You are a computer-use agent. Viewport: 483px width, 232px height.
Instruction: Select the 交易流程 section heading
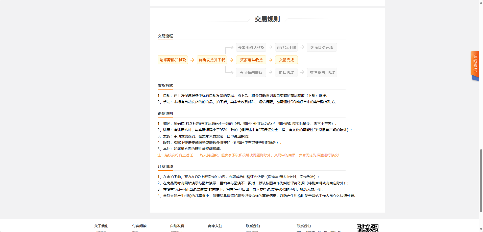point(165,36)
